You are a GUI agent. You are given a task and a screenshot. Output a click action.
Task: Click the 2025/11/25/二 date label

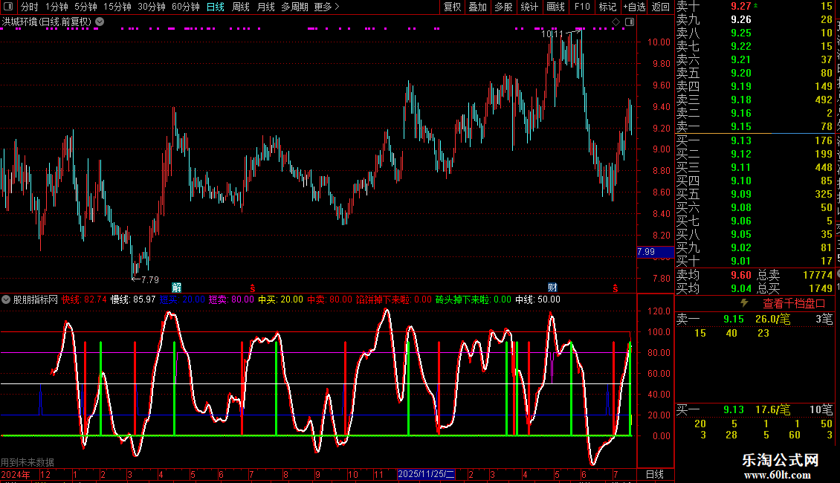tap(426, 474)
